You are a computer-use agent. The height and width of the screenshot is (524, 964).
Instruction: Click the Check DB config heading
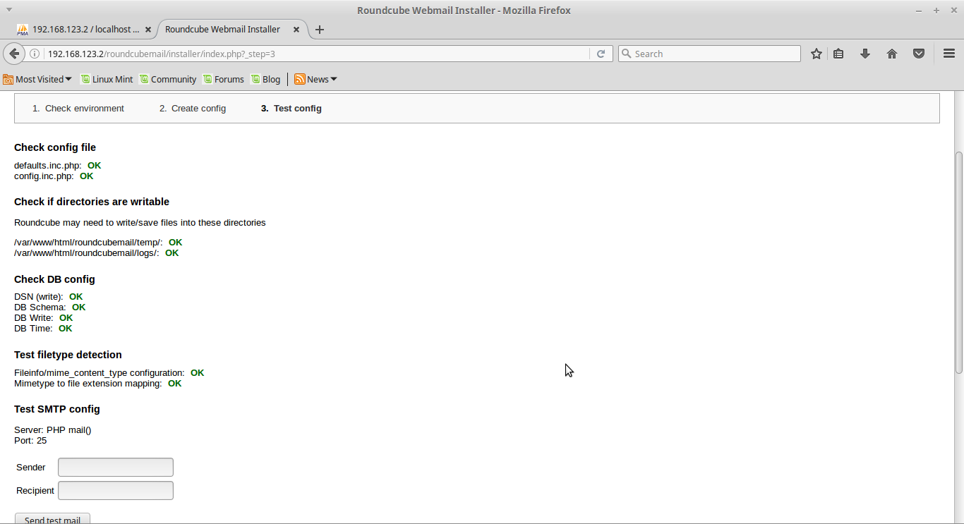54,279
